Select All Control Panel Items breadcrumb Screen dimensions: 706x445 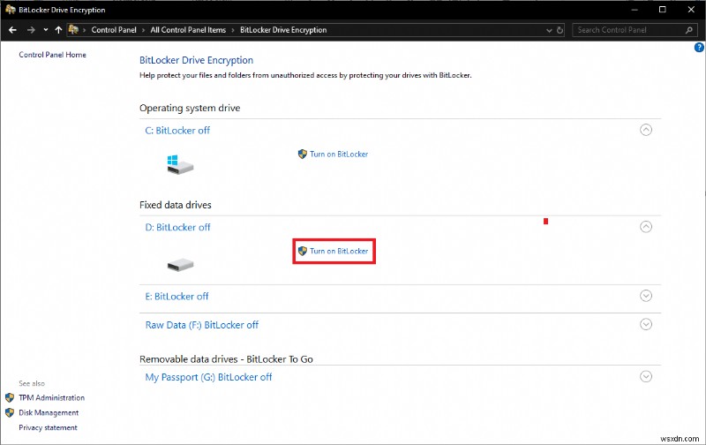188,30
